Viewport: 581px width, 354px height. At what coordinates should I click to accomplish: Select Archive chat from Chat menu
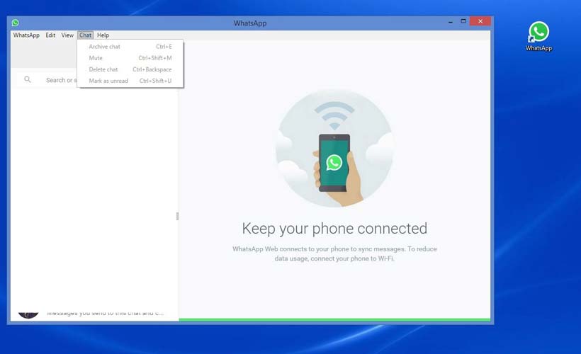pyautogui.click(x=130, y=47)
